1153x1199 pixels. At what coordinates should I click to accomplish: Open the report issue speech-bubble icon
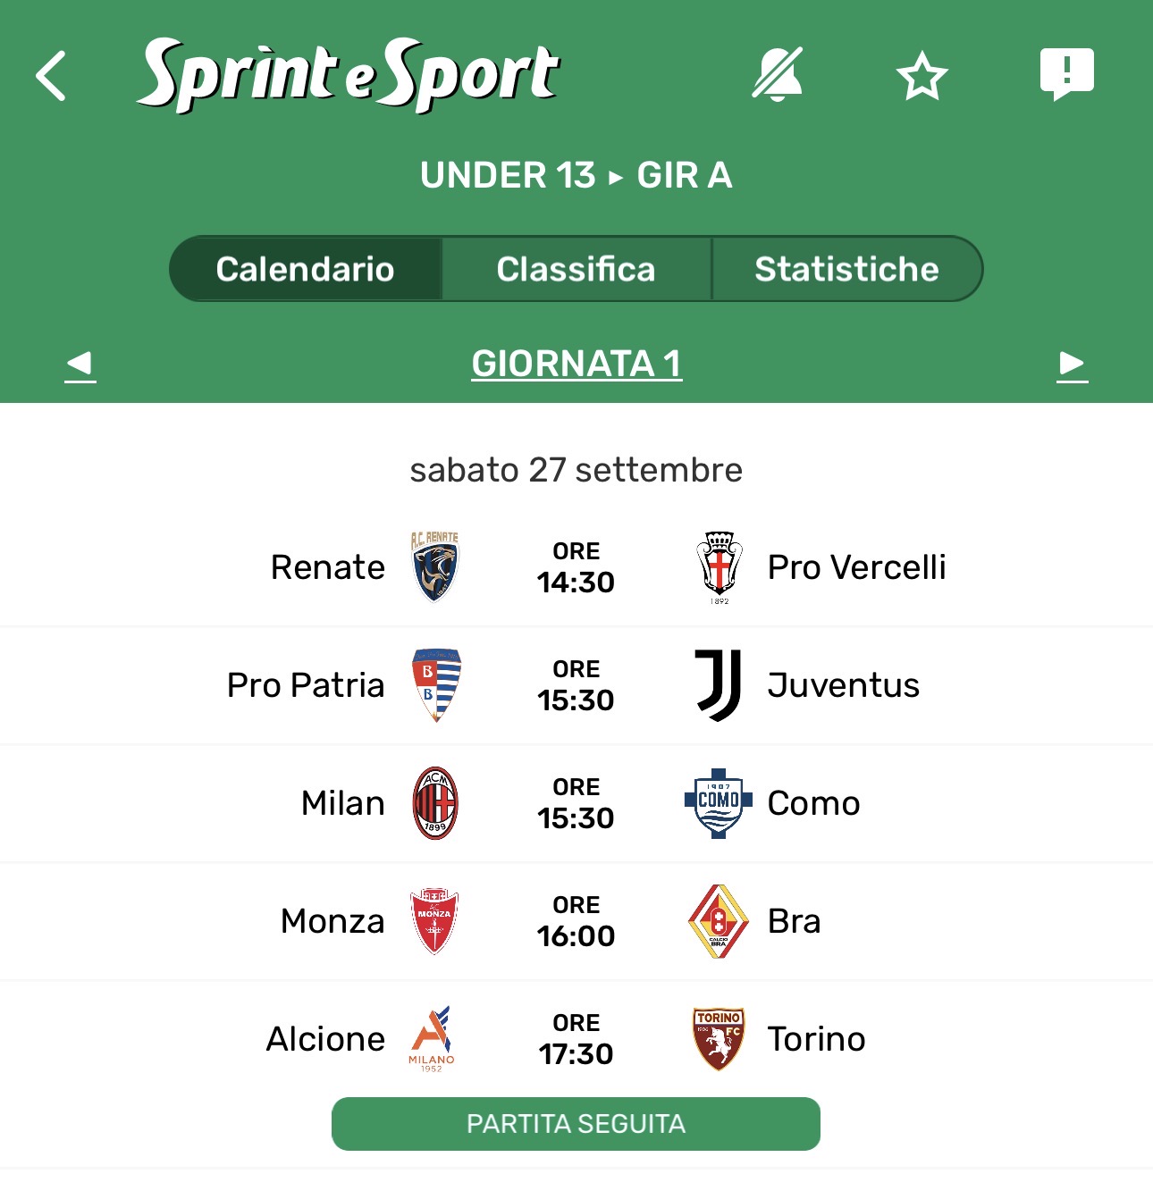coord(1066,74)
